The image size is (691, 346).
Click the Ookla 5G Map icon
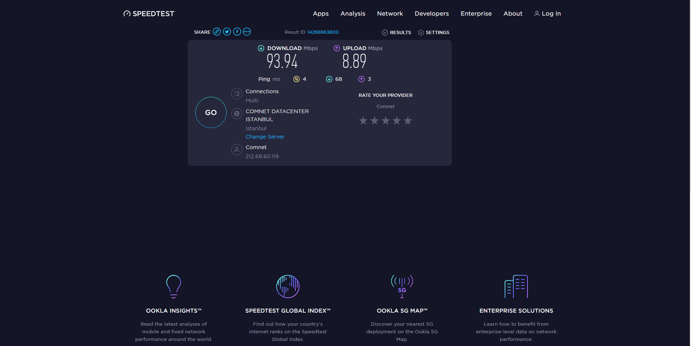point(402,287)
